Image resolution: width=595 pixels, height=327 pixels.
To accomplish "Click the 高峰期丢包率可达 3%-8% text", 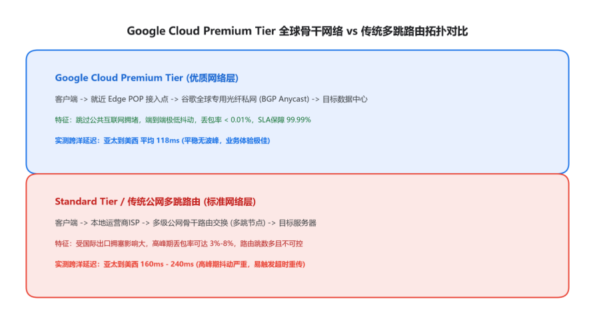I will click(193, 244).
